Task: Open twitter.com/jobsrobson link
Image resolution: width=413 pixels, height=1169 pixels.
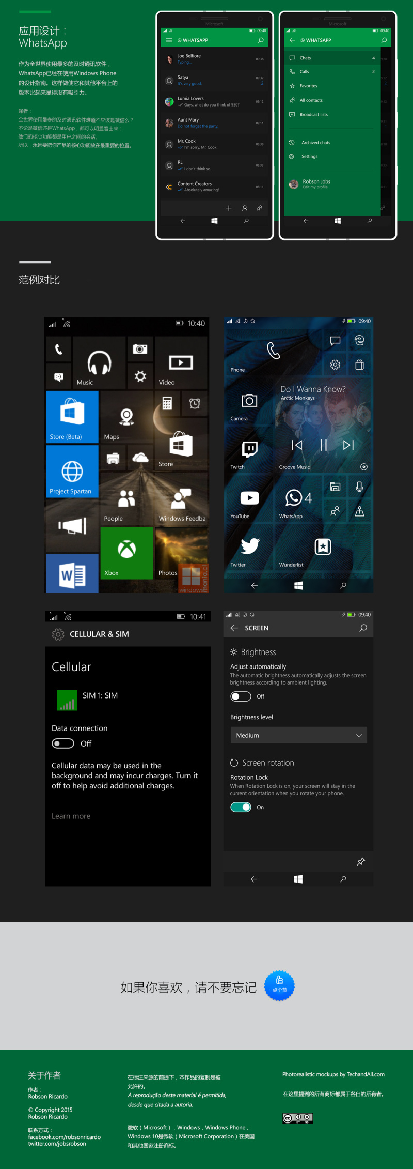Action: click(x=57, y=1143)
